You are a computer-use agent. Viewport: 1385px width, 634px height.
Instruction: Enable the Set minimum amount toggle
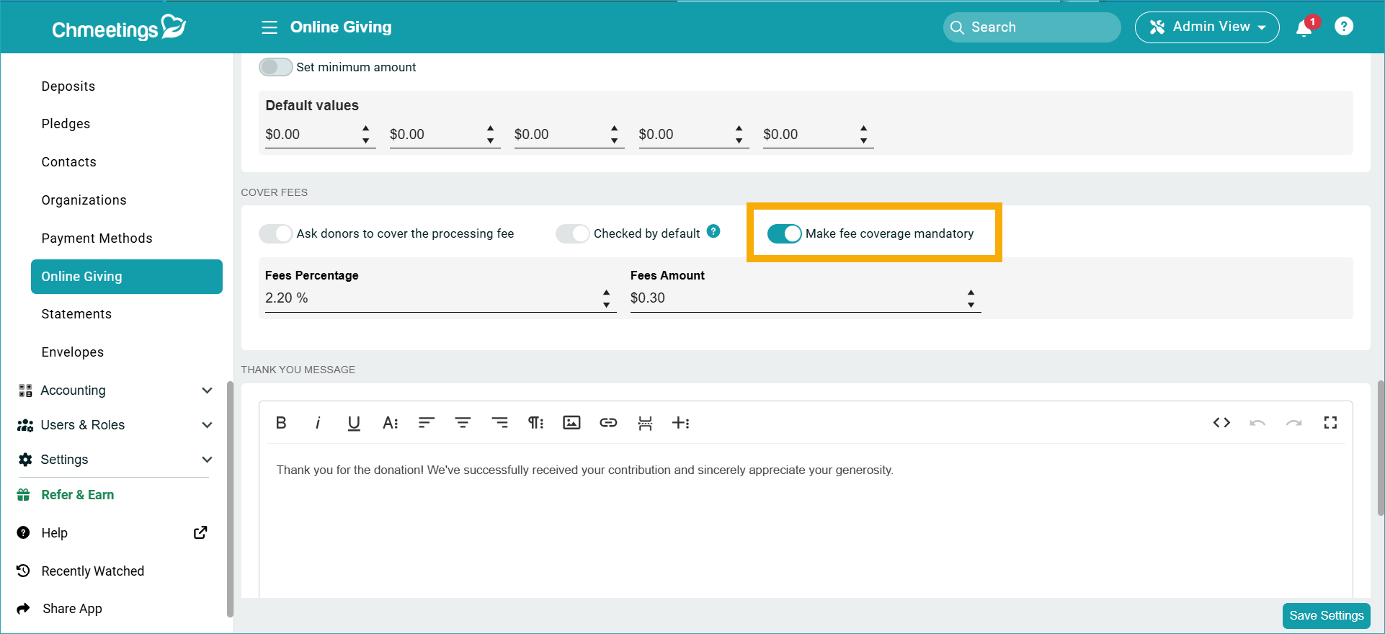pyautogui.click(x=276, y=67)
